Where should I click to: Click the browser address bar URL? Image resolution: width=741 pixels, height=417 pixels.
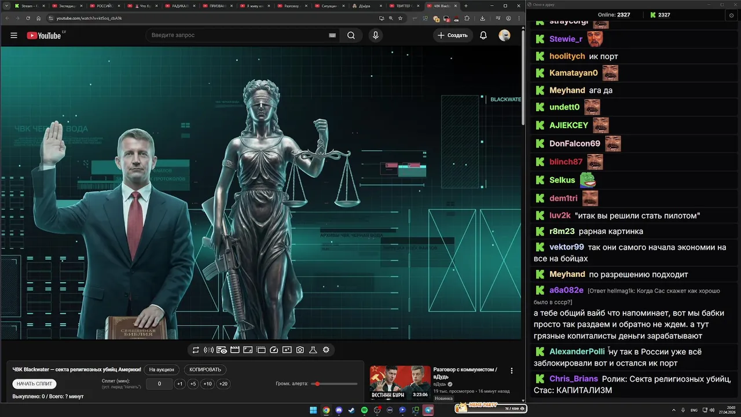click(89, 18)
